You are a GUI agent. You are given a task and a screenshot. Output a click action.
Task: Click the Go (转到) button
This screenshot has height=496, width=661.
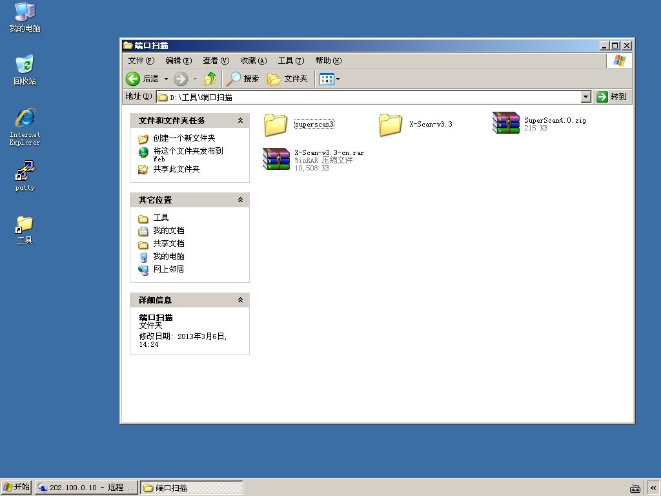point(612,97)
